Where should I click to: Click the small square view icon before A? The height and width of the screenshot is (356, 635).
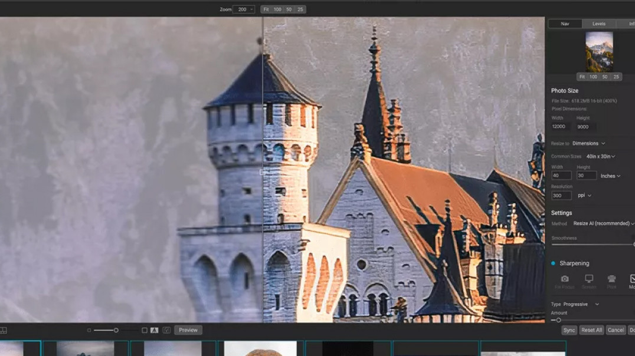pyautogui.click(x=145, y=330)
